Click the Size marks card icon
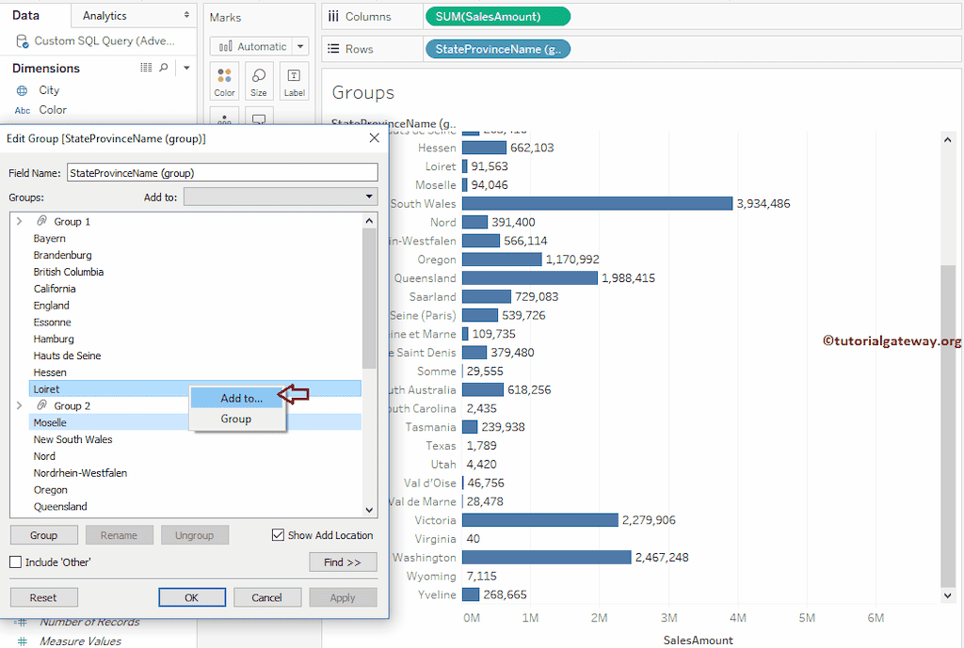This screenshot has width=964, height=648. [258, 76]
